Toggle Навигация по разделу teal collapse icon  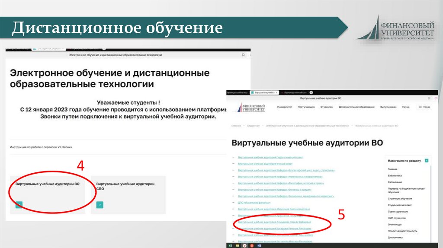426,161
